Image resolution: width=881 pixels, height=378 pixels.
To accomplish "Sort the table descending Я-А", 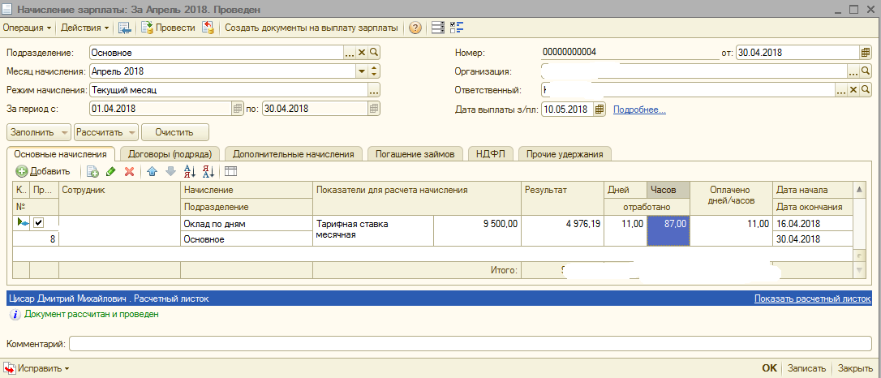I will point(208,171).
